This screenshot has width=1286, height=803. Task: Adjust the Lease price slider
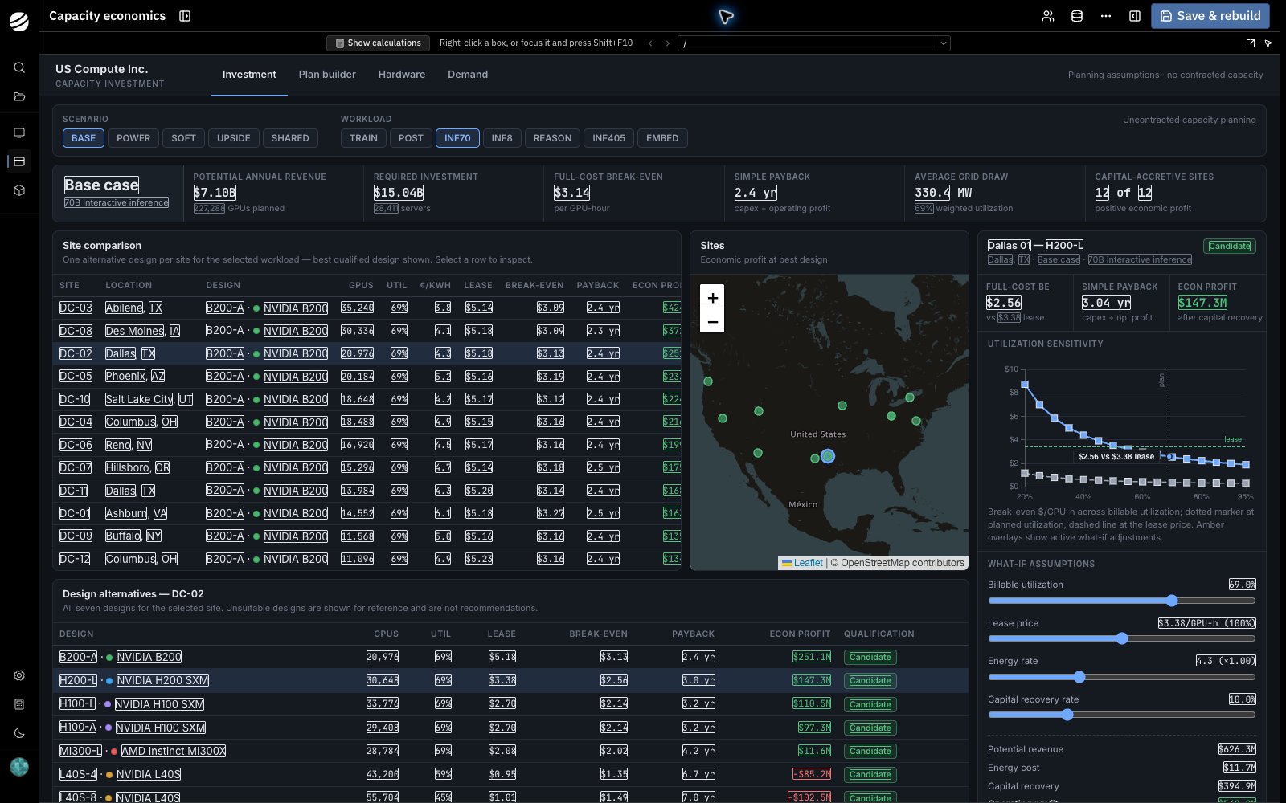pyautogui.click(x=1121, y=638)
